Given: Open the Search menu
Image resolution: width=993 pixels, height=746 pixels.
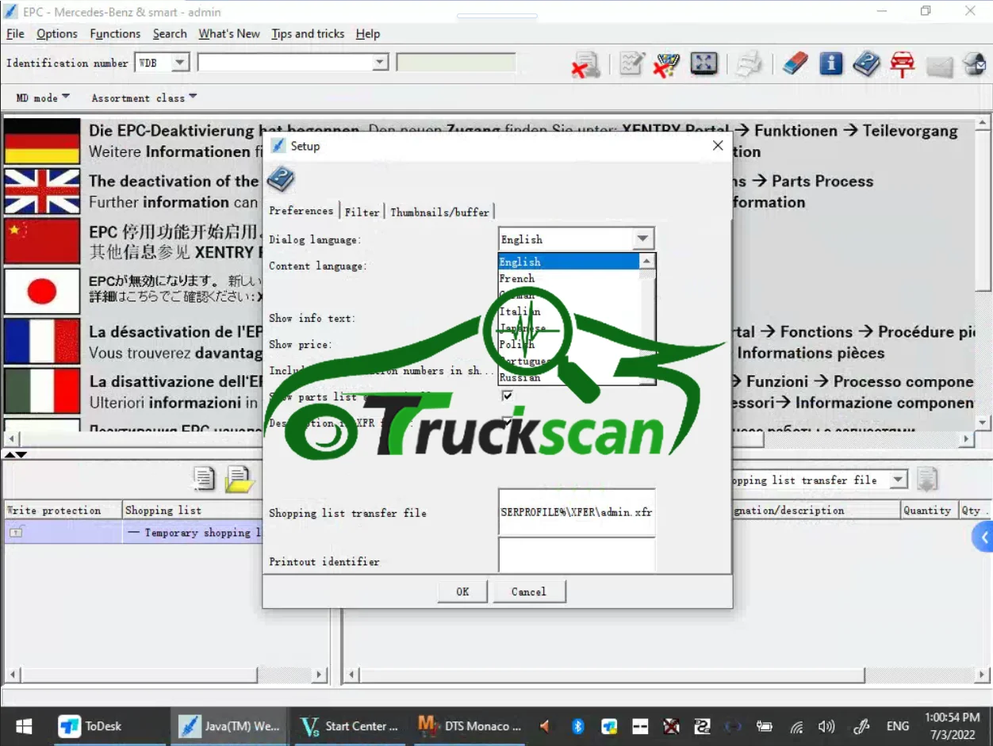Looking at the screenshot, I should 170,33.
